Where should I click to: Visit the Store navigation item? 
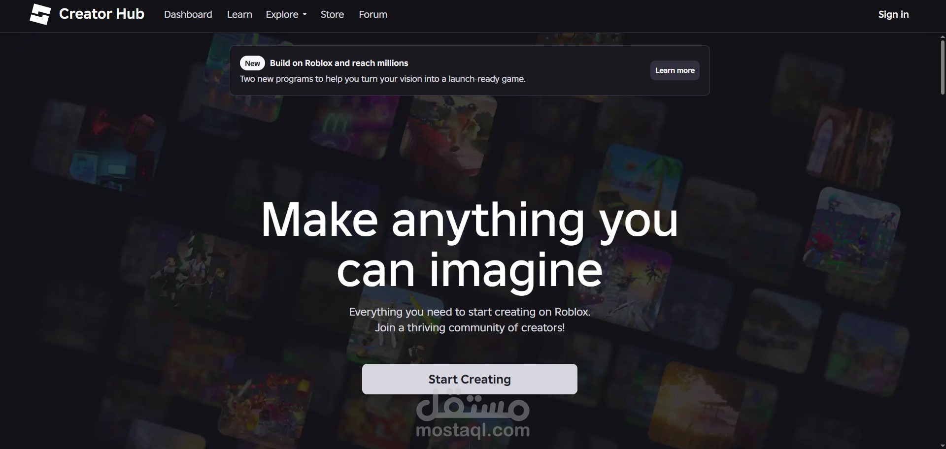pyautogui.click(x=332, y=15)
